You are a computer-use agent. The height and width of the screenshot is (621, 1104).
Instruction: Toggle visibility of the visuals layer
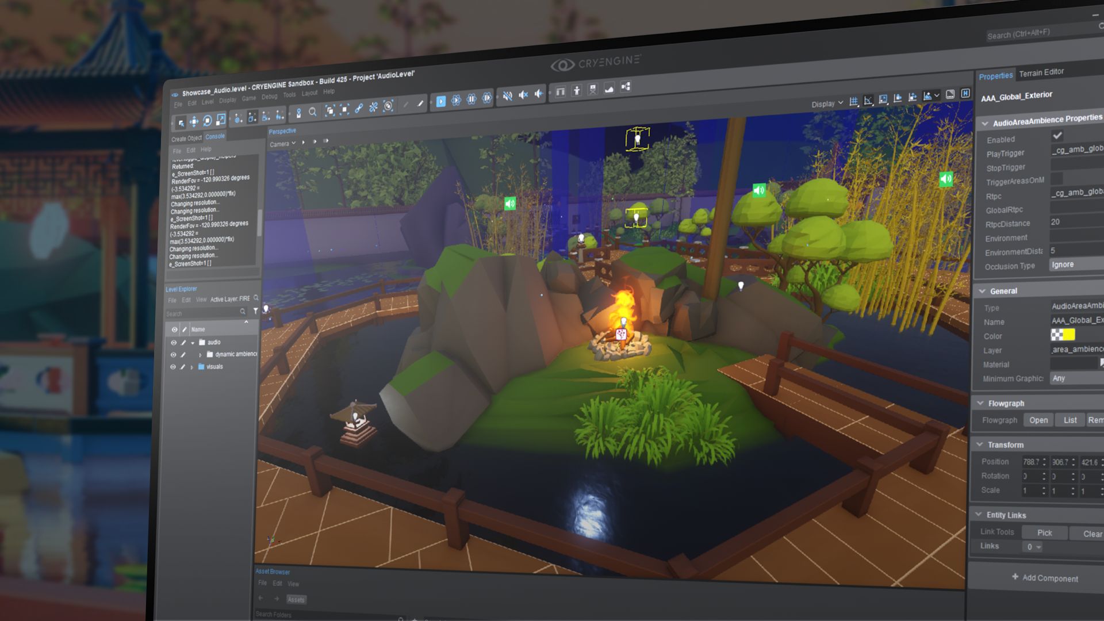172,367
